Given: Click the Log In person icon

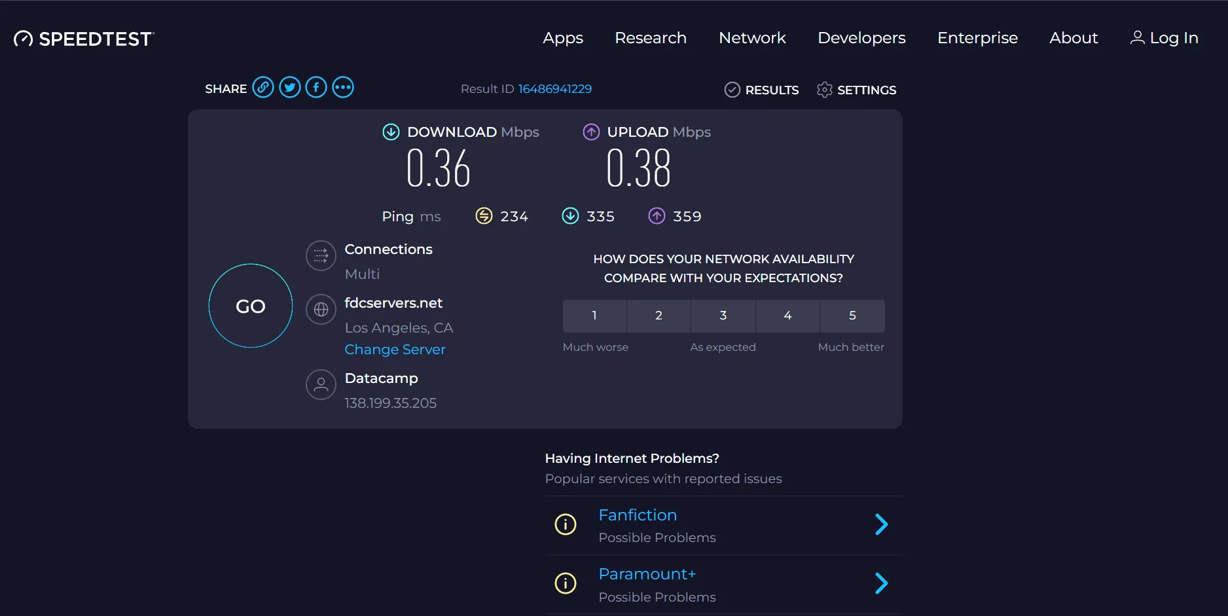Looking at the screenshot, I should pyautogui.click(x=1138, y=37).
